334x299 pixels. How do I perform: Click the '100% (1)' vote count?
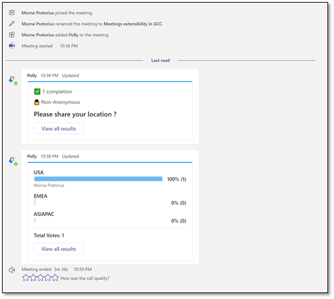click(176, 179)
